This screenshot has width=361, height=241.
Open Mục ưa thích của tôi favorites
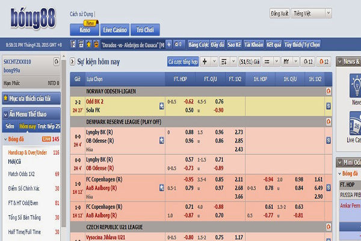pyautogui.click(x=31, y=98)
